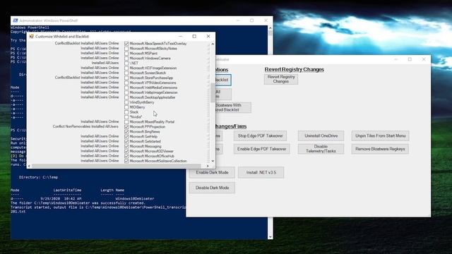Select Microsoft.VP9VideoExtensions checkbox
The width and height of the screenshot is (452, 254).
click(126, 83)
